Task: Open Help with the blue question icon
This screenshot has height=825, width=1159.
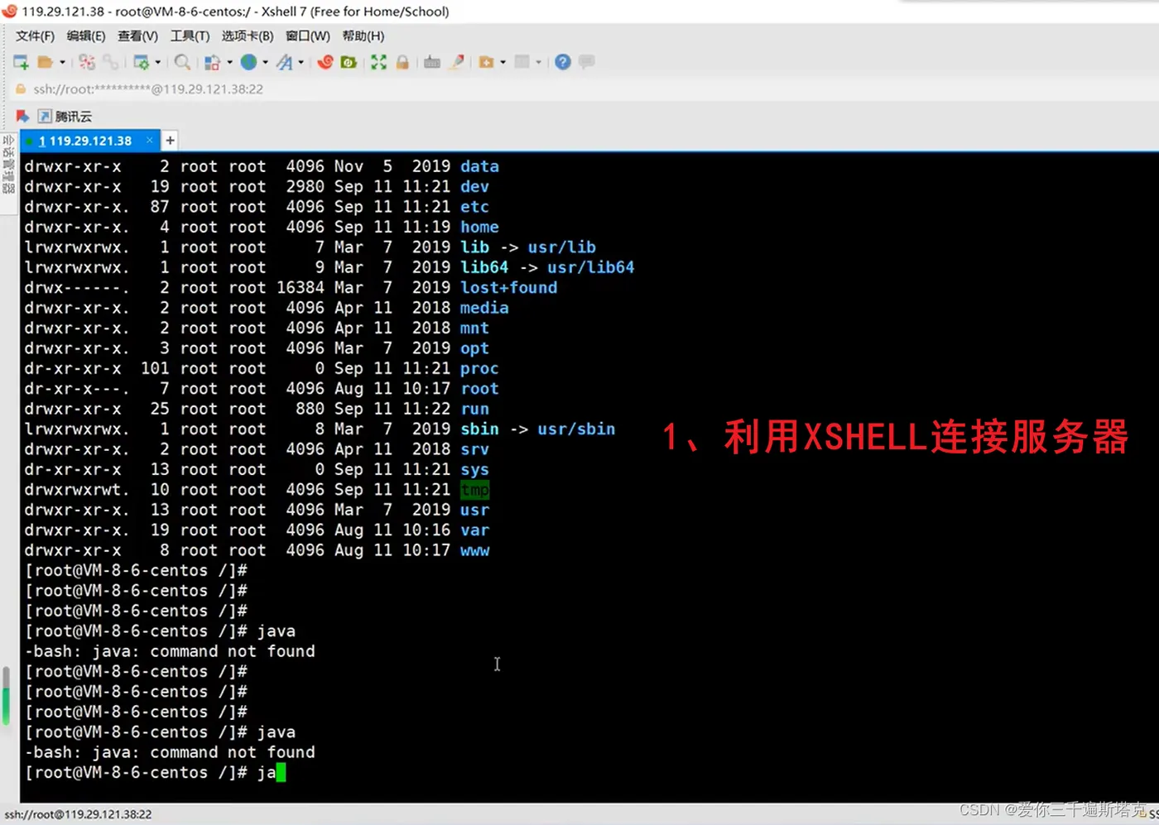Action: [x=563, y=62]
